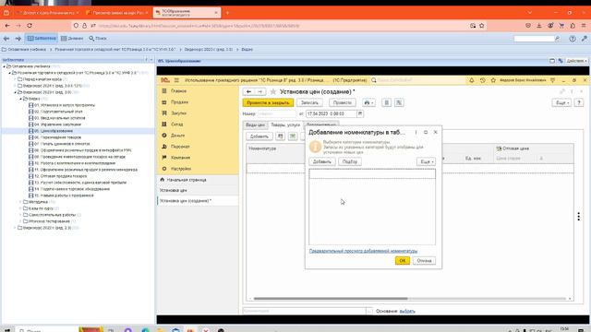Open the 'Продажи' section in the sidebar
This screenshot has height=332, width=591.
(x=179, y=102)
